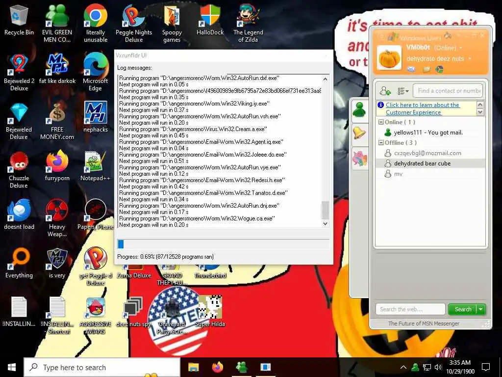Click the info banner scroll up arrow
Screen dimensions: 502x377
(x=480, y=105)
